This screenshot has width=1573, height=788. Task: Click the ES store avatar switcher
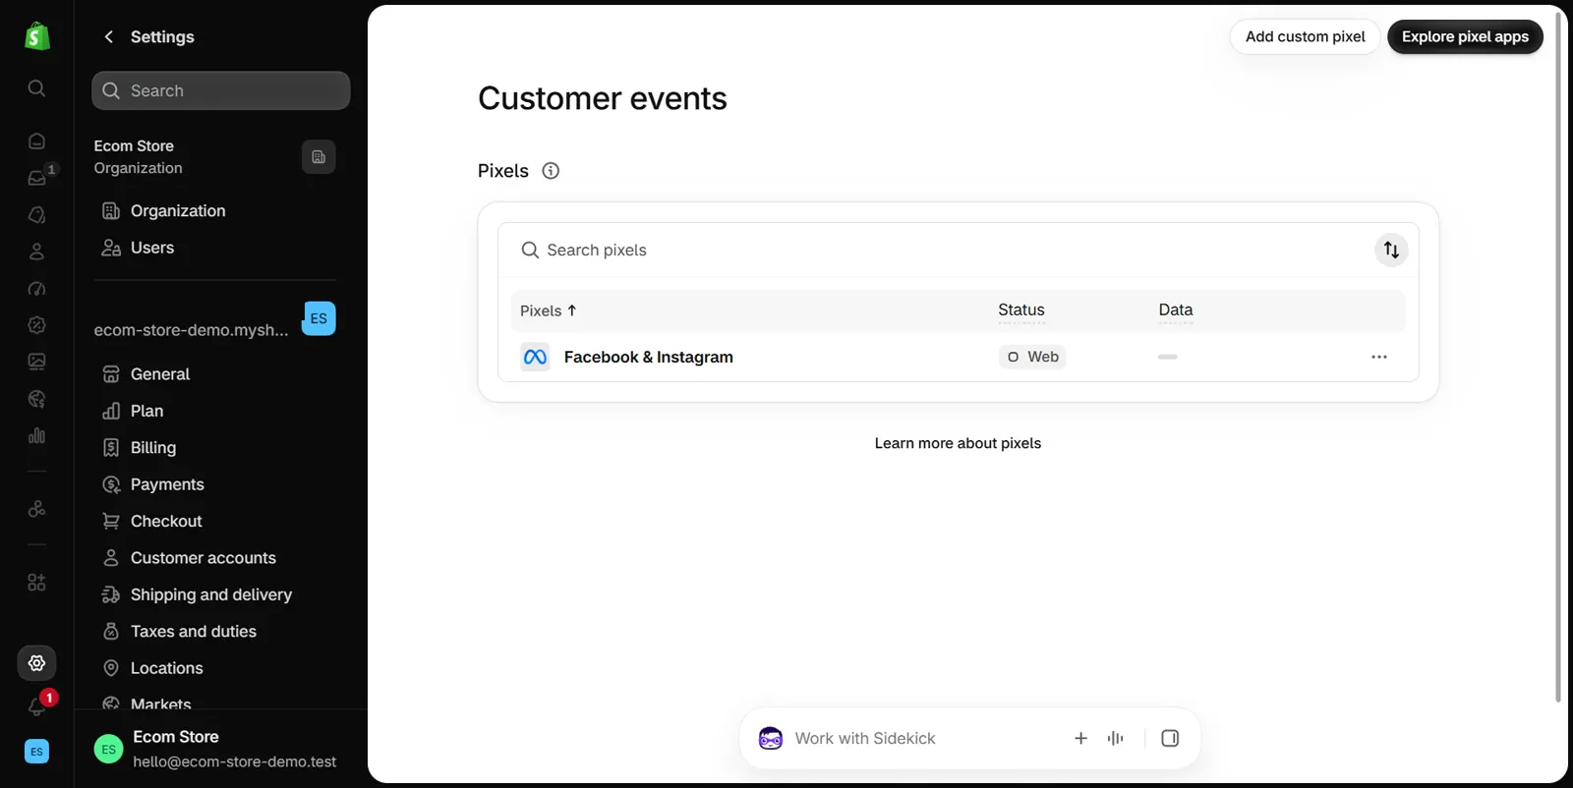[319, 318]
